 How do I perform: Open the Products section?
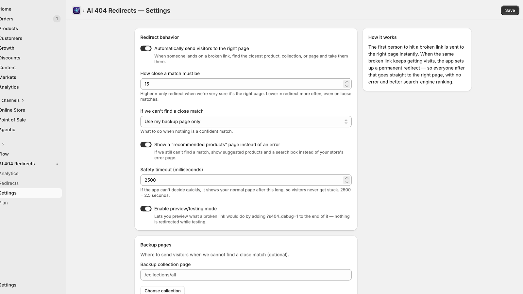(9, 29)
